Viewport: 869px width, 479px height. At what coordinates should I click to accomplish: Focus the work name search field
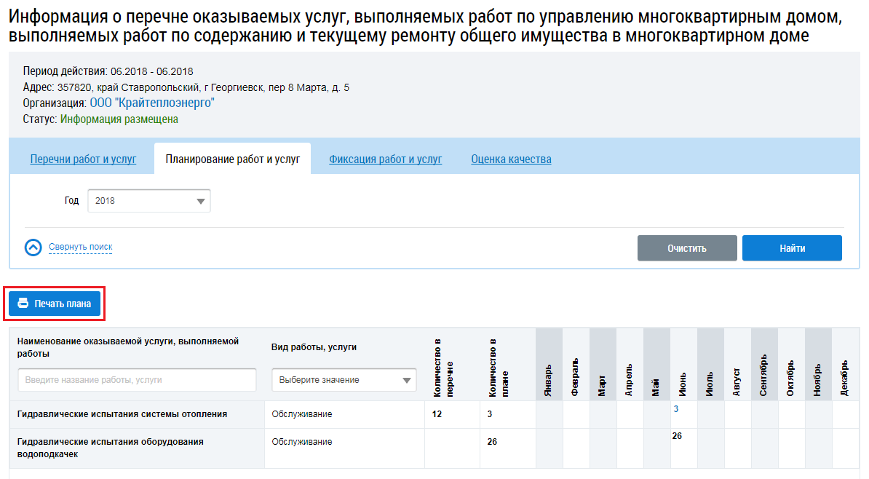(137, 380)
